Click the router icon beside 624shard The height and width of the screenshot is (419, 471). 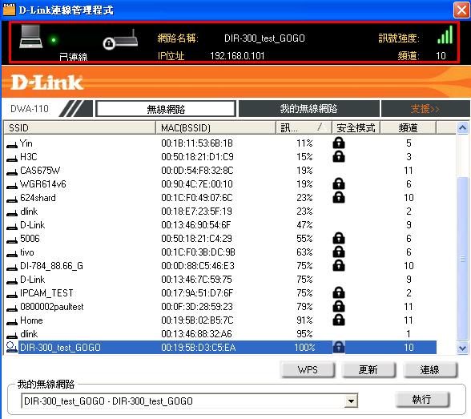click(x=12, y=199)
